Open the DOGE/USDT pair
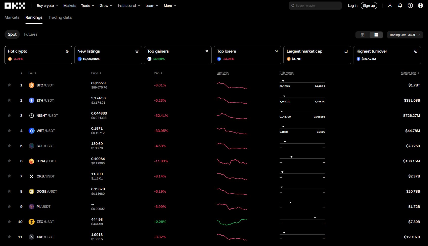Viewport: 428px width, 246px height. tap(47, 191)
